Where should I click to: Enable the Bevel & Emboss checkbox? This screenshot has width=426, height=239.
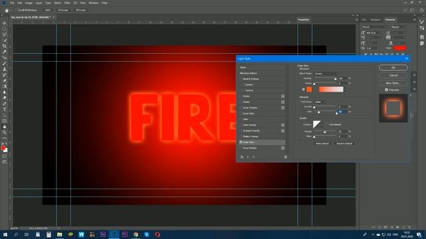[241, 79]
